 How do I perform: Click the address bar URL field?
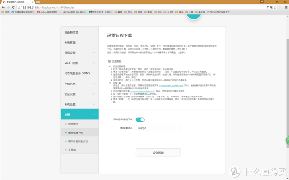142,7
